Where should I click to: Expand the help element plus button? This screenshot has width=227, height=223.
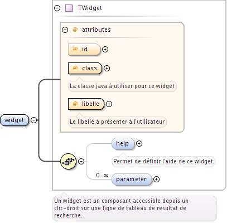pyautogui.click(x=139, y=143)
